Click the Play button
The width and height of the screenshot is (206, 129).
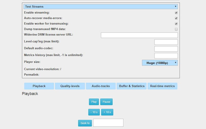(x=94, y=102)
